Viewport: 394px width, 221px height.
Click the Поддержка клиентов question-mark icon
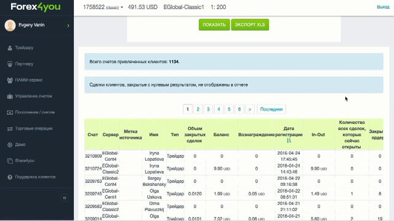10,177
